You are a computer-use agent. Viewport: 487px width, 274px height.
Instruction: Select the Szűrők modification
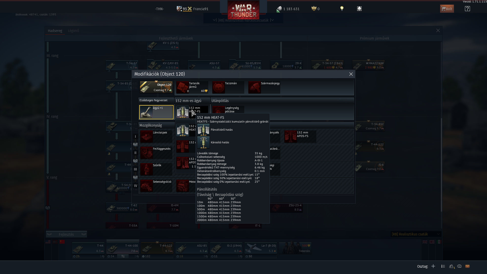(156, 169)
